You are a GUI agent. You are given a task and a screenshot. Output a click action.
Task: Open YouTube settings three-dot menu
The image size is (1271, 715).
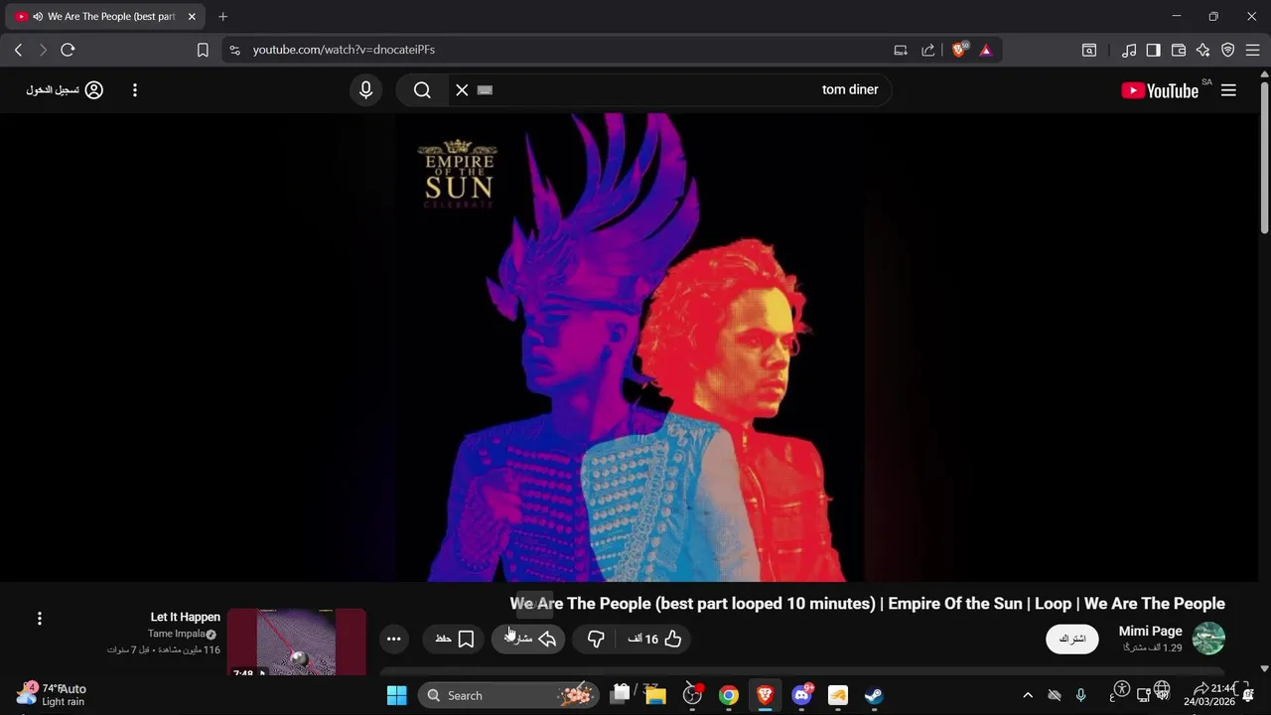pyautogui.click(x=135, y=90)
